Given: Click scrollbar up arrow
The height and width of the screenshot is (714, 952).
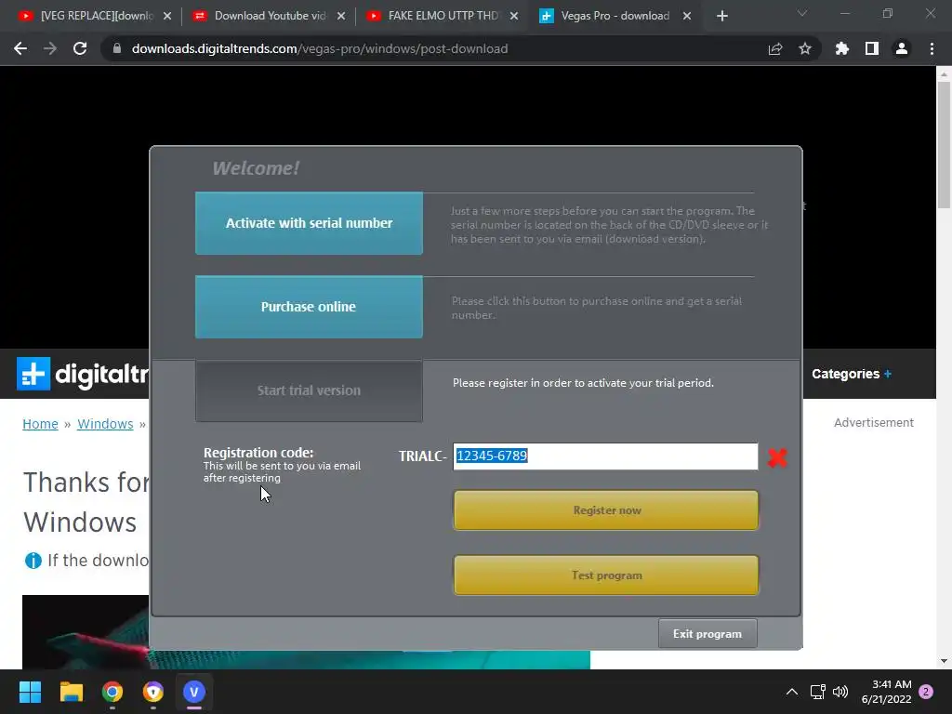Looking at the screenshot, I should pos(944,74).
